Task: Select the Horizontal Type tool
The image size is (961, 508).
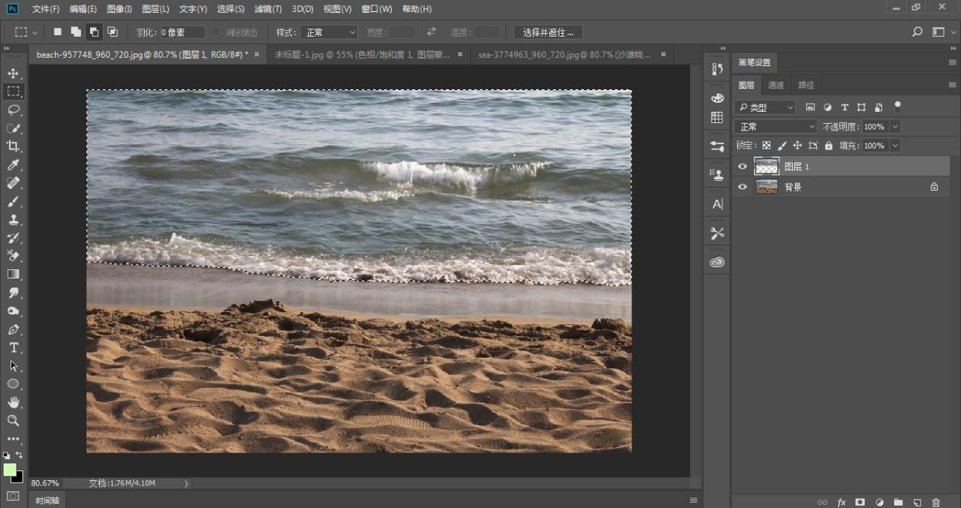Action: [x=14, y=347]
